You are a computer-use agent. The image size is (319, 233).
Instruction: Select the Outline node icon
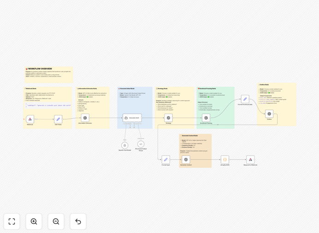(269, 114)
